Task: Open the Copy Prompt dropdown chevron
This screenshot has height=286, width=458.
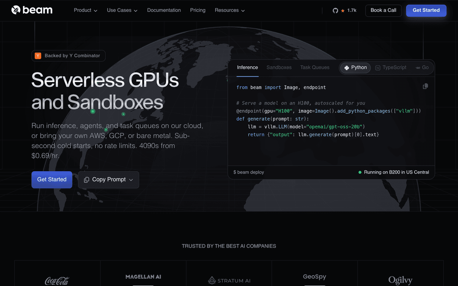Action: 131,180
